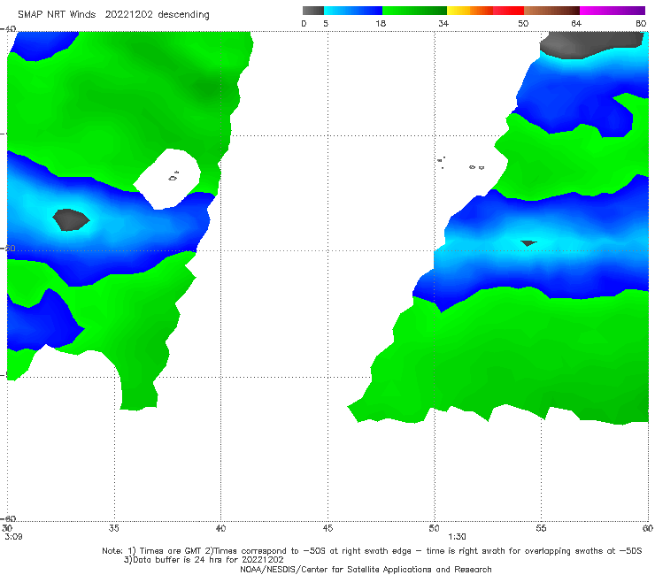Click the '-40' latitude label at top left
Image resolution: width=655 pixels, height=575 pixels.
click(8, 29)
